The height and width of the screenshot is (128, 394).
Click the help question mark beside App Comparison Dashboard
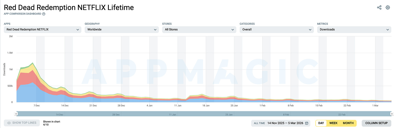coord(44,14)
